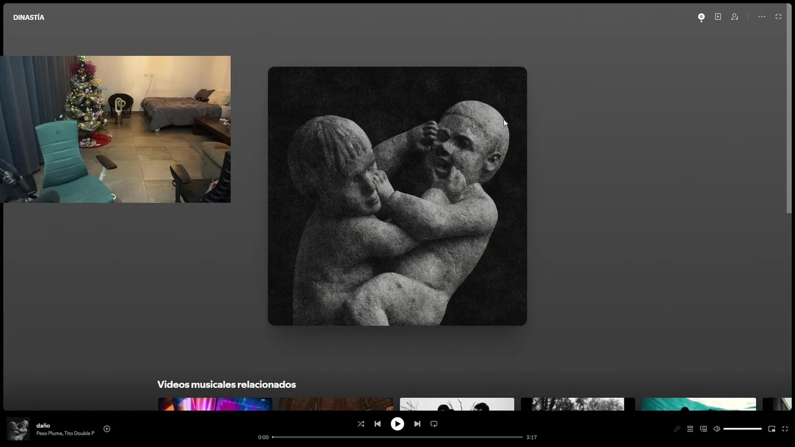The height and width of the screenshot is (447, 795).
Task: Open the lyrics microphone icon
Action: [x=677, y=429]
